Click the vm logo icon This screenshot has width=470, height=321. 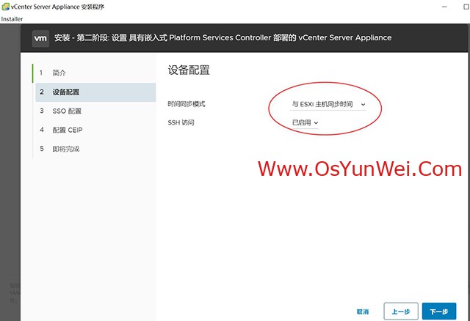coord(40,38)
